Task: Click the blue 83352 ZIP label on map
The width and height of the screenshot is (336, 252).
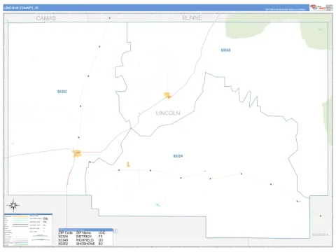Action: coord(62,92)
